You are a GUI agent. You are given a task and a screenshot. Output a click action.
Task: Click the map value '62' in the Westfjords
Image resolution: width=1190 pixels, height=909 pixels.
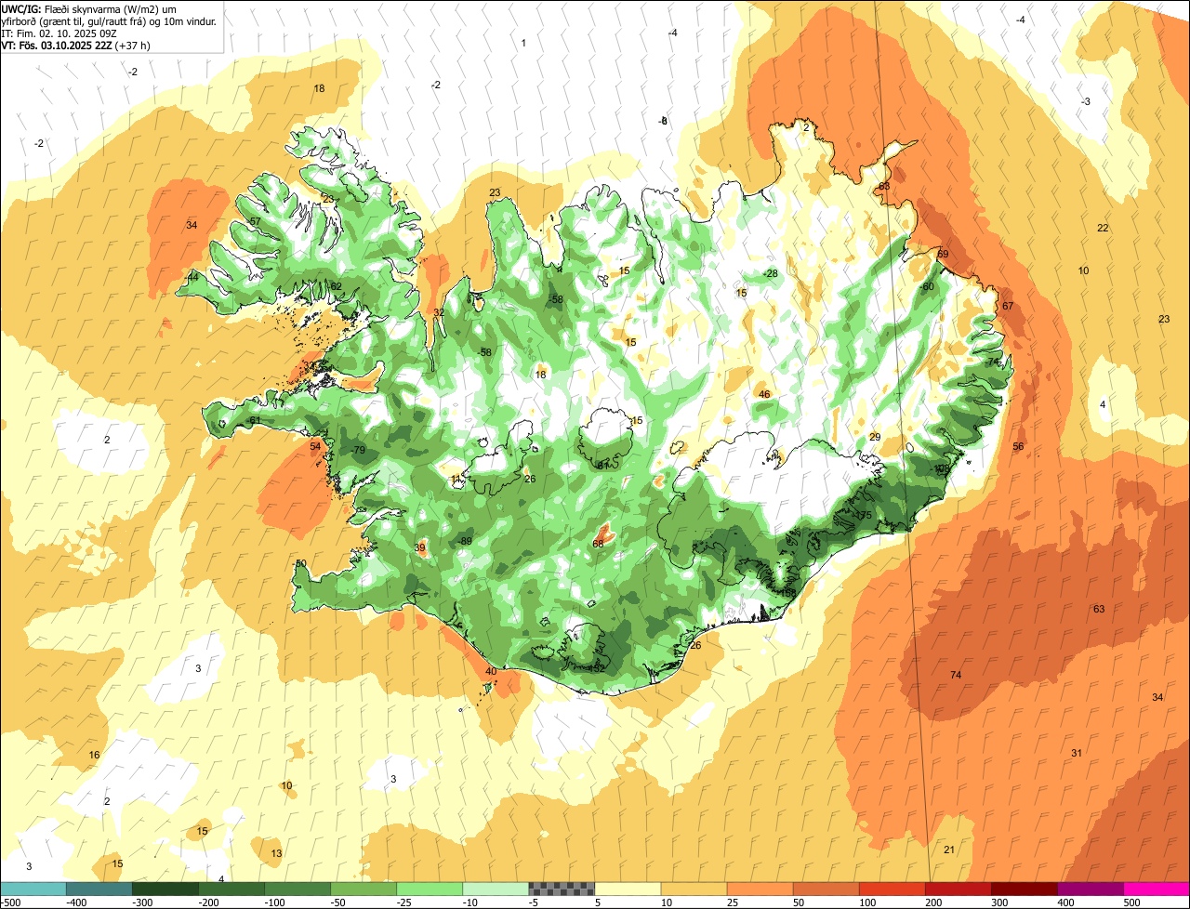337,286
